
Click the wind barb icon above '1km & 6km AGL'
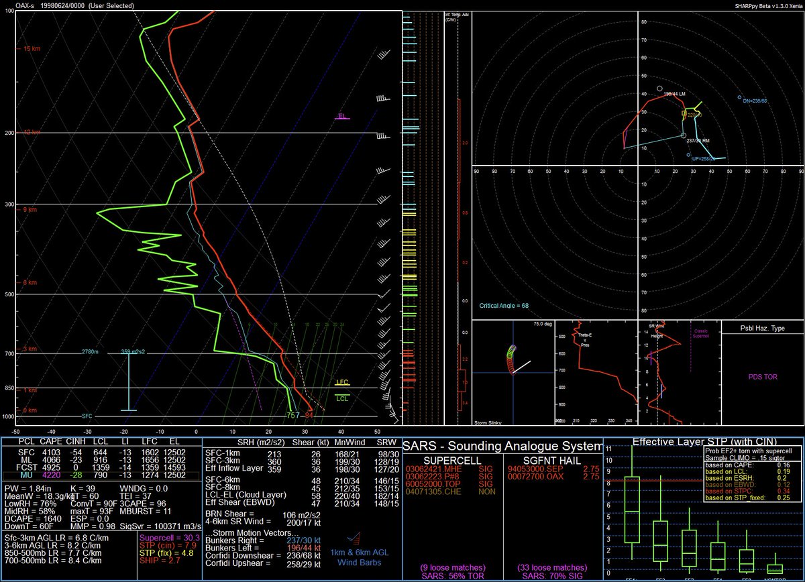353,540
